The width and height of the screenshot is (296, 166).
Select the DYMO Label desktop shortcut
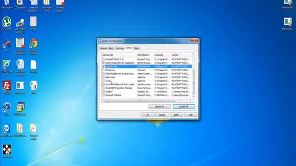[x=7, y=65]
